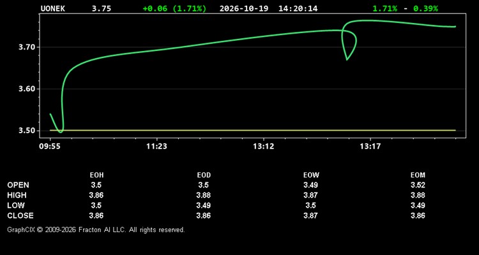Select EOM HIGH value 3.88

[x=418, y=195]
